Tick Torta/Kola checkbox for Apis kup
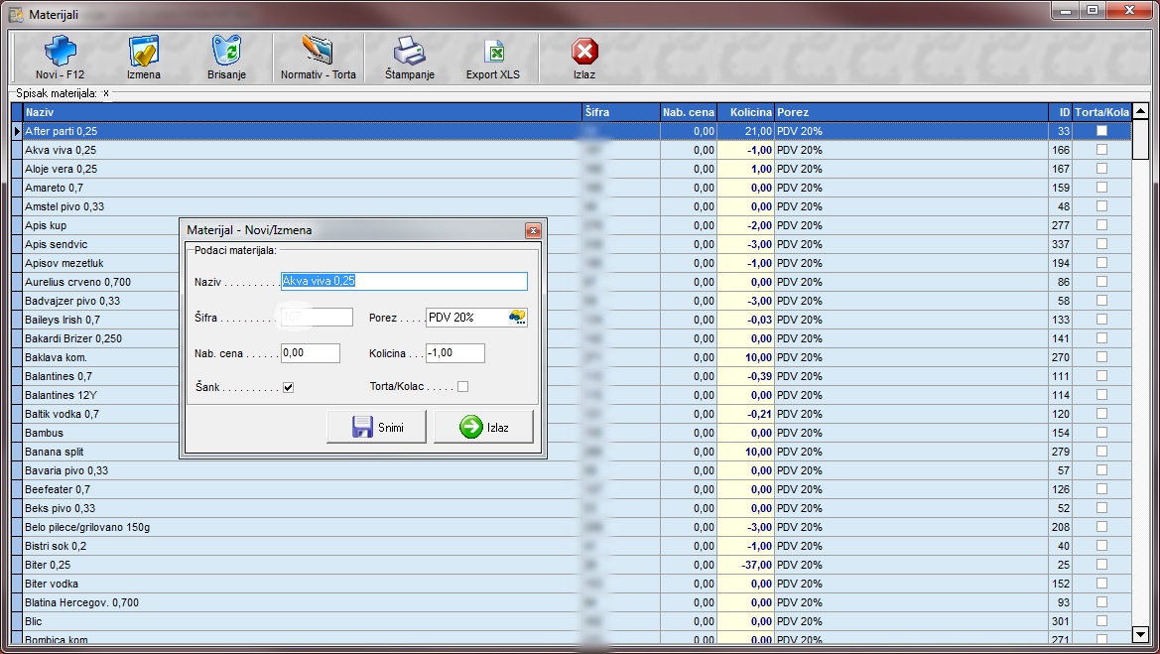This screenshot has width=1160, height=654. coord(1101,225)
